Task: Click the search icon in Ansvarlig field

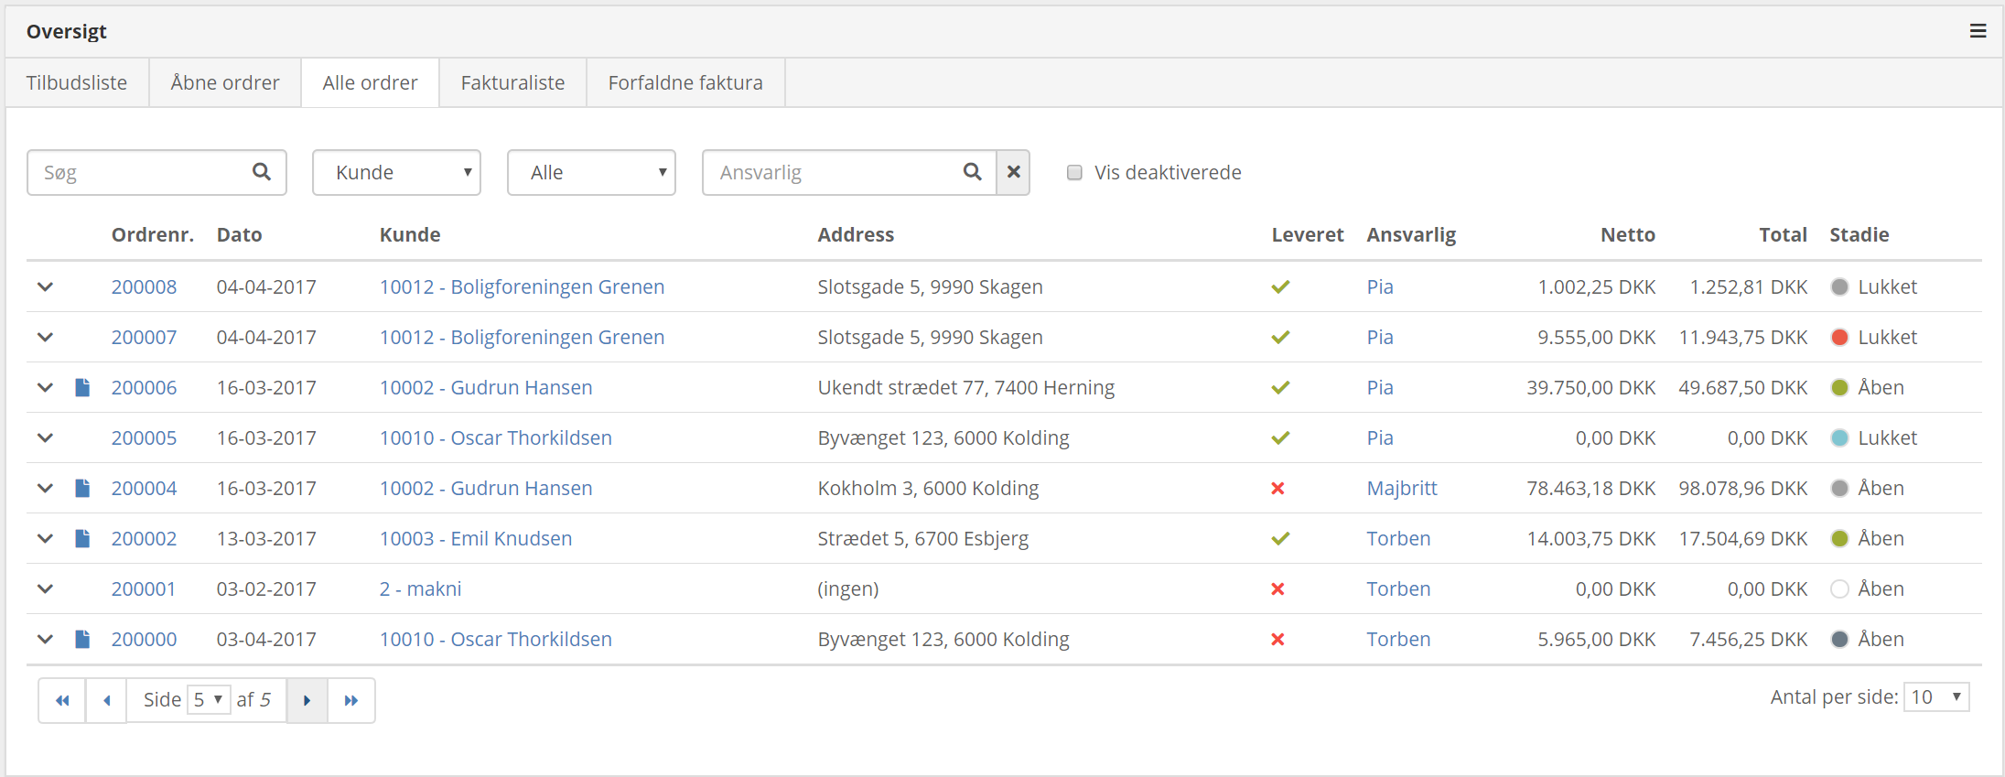Action: (972, 172)
